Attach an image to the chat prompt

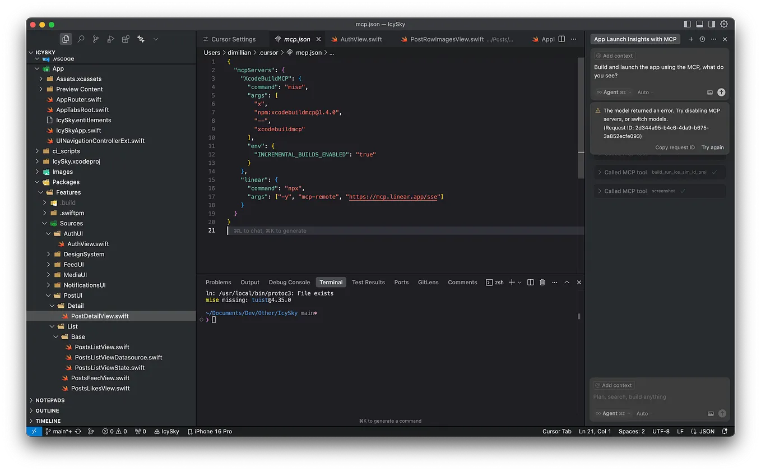click(711, 413)
